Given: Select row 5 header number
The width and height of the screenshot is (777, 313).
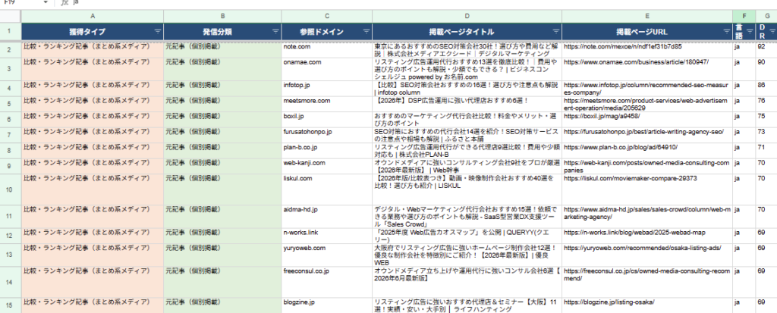Looking at the screenshot, I should pos(11,104).
